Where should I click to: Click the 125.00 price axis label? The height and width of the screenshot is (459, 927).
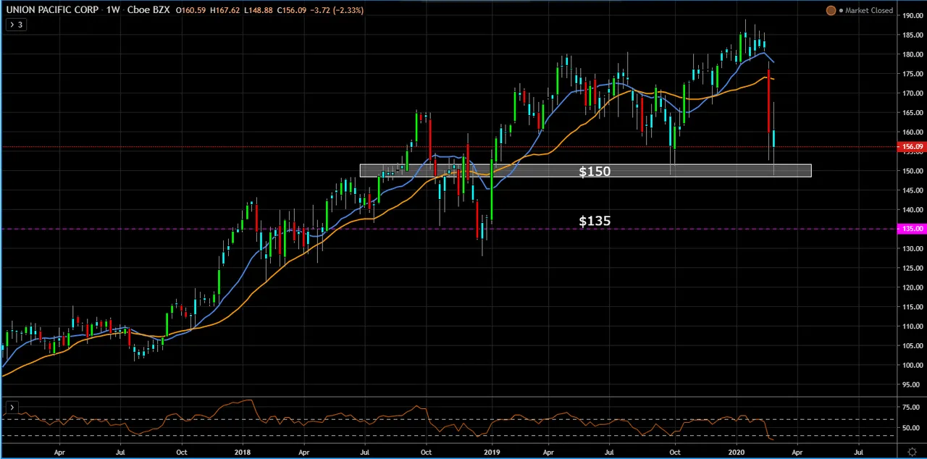(x=912, y=268)
